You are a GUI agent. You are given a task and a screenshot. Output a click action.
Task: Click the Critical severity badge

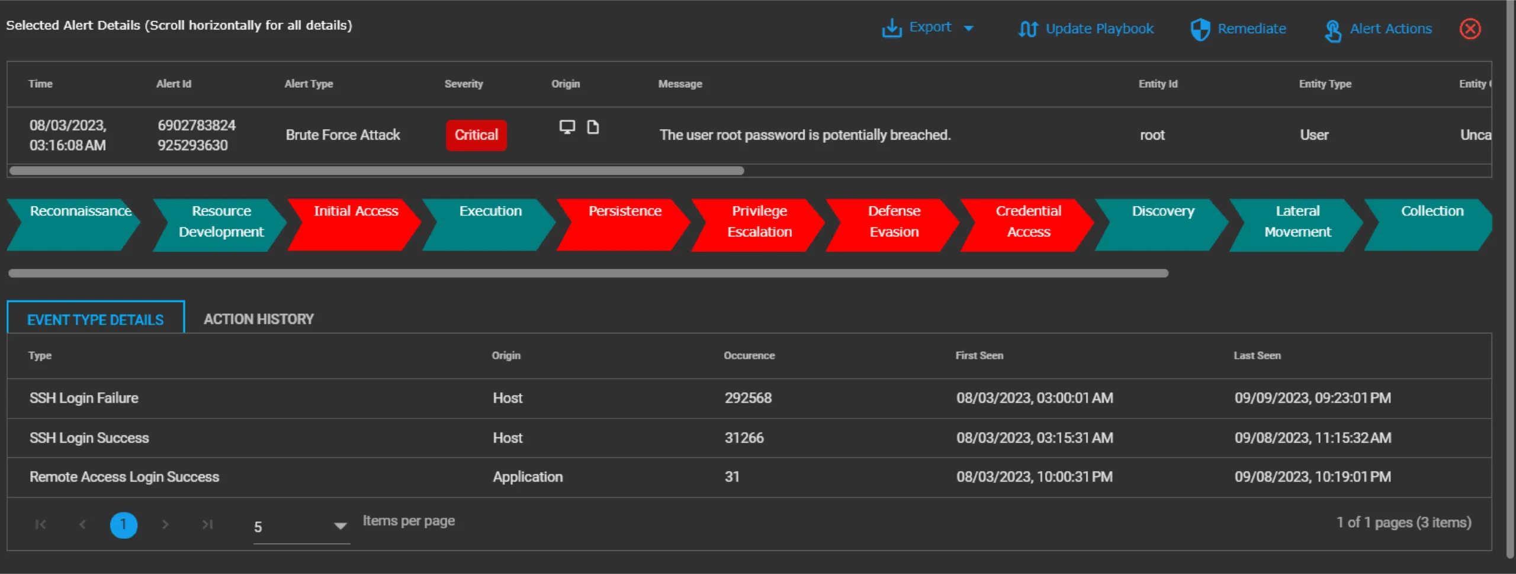[476, 135]
